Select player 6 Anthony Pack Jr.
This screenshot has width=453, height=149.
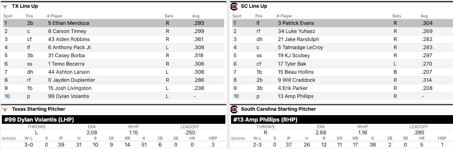coord(70,47)
